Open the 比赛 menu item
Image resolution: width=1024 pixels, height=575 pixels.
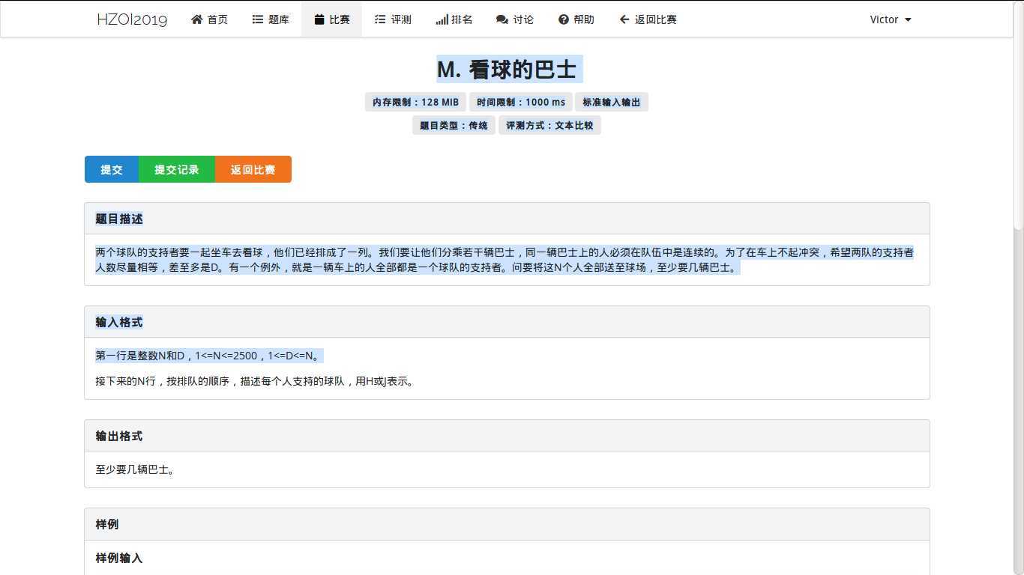331,19
